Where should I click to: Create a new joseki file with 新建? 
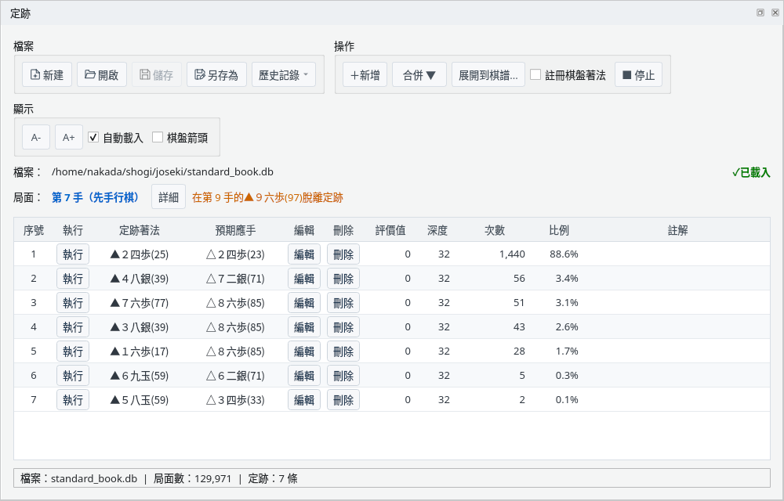tap(47, 75)
